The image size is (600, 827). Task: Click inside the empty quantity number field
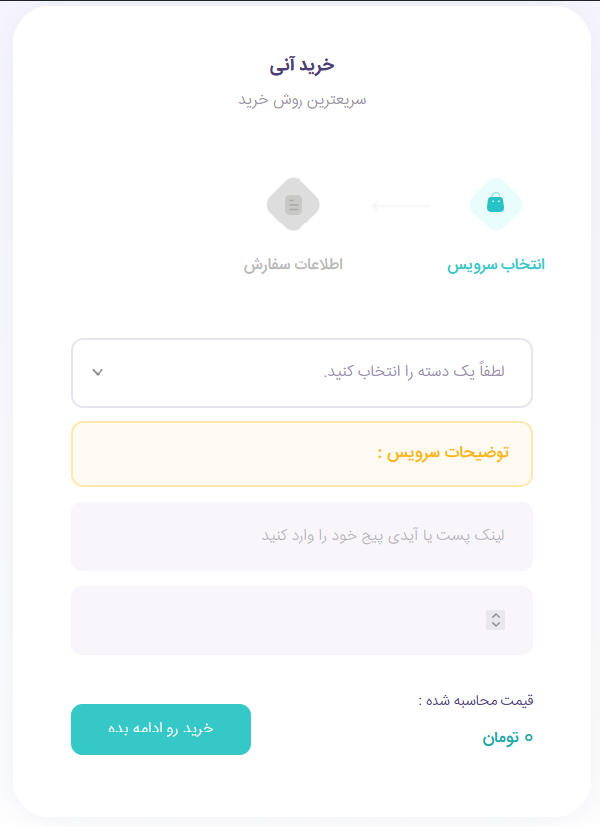click(276, 620)
